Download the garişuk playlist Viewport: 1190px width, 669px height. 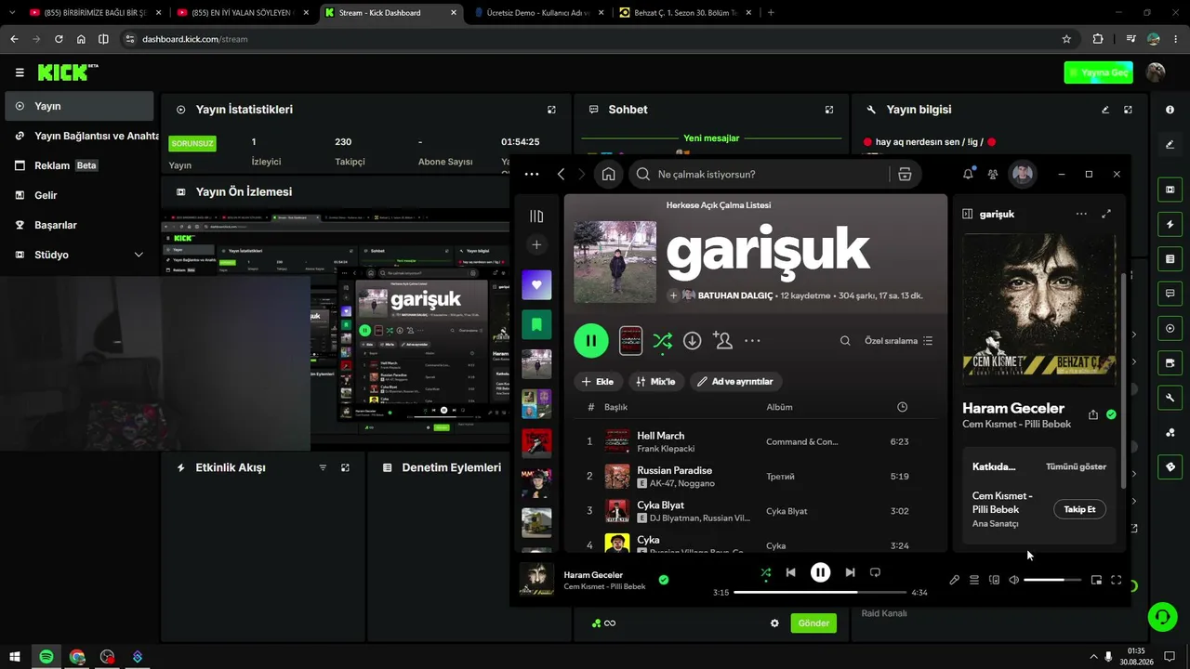tap(692, 341)
